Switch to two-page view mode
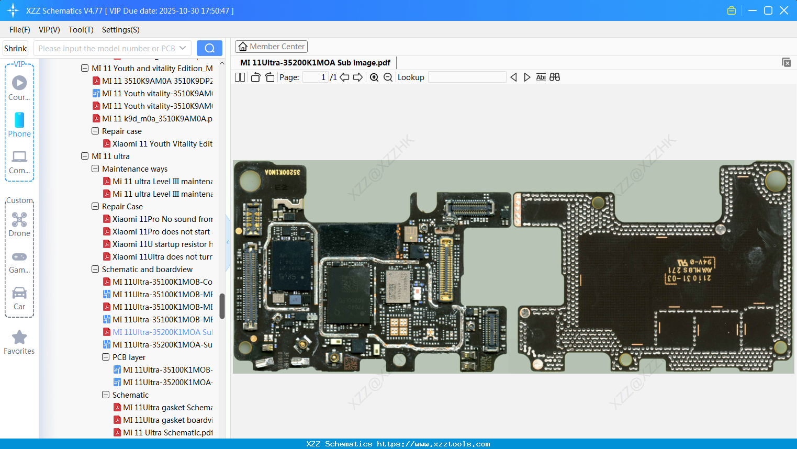The height and width of the screenshot is (449, 797). [239, 77]
